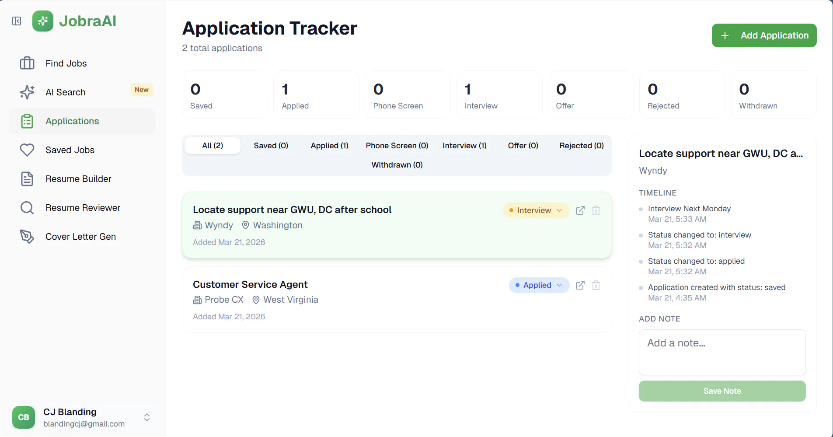Image resolution: width=833 pixels, height=437 pixels.
Task: Open Resume Builder from sidebar
Action: pyautogui.click(x=82, y=179)
